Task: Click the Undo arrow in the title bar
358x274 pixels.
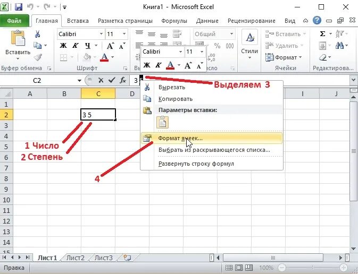Action: 30,7
